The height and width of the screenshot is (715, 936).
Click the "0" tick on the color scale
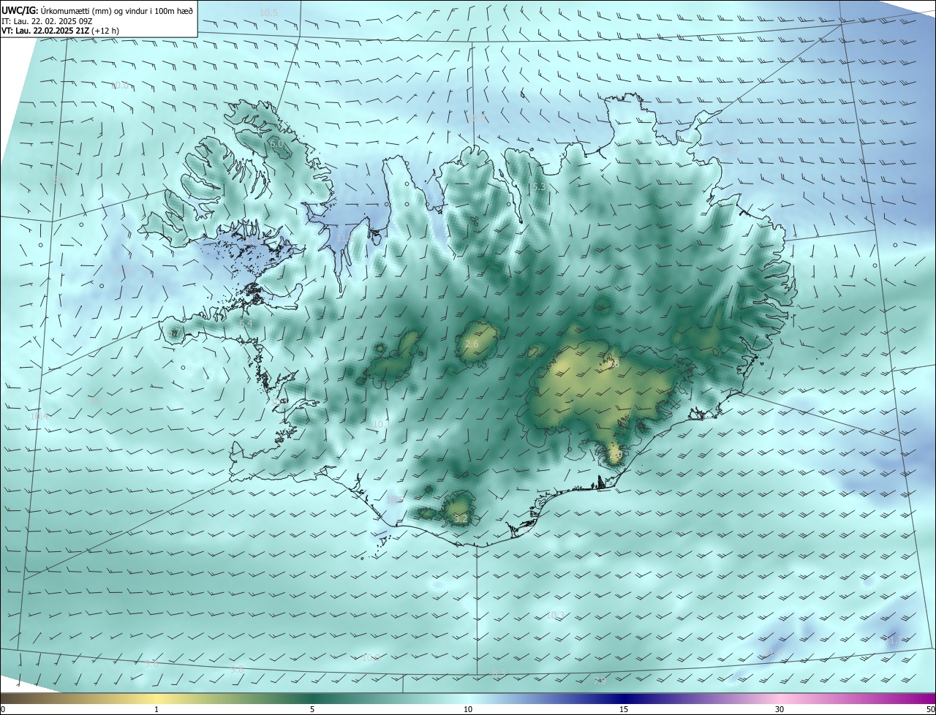[x=3, y=709]
